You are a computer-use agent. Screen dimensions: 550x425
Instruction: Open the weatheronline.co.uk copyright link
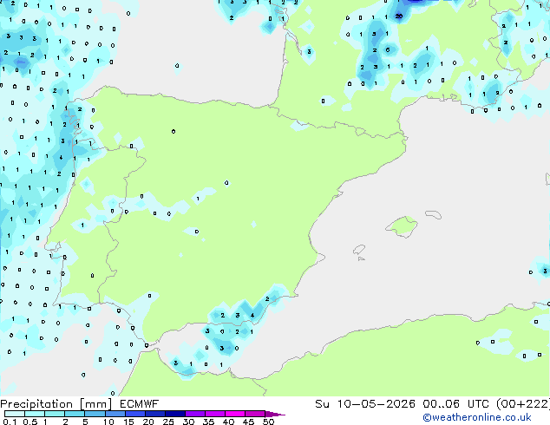[477, 417]
